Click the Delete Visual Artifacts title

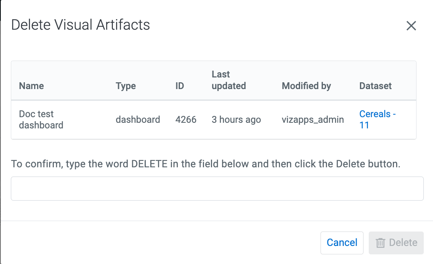80,25
